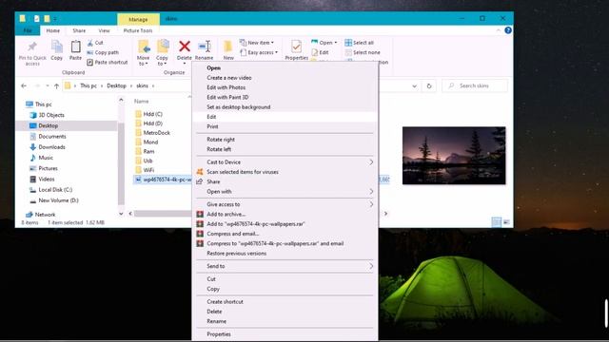
Task: Expand the Open with submenu
Action: pos(371,192)
